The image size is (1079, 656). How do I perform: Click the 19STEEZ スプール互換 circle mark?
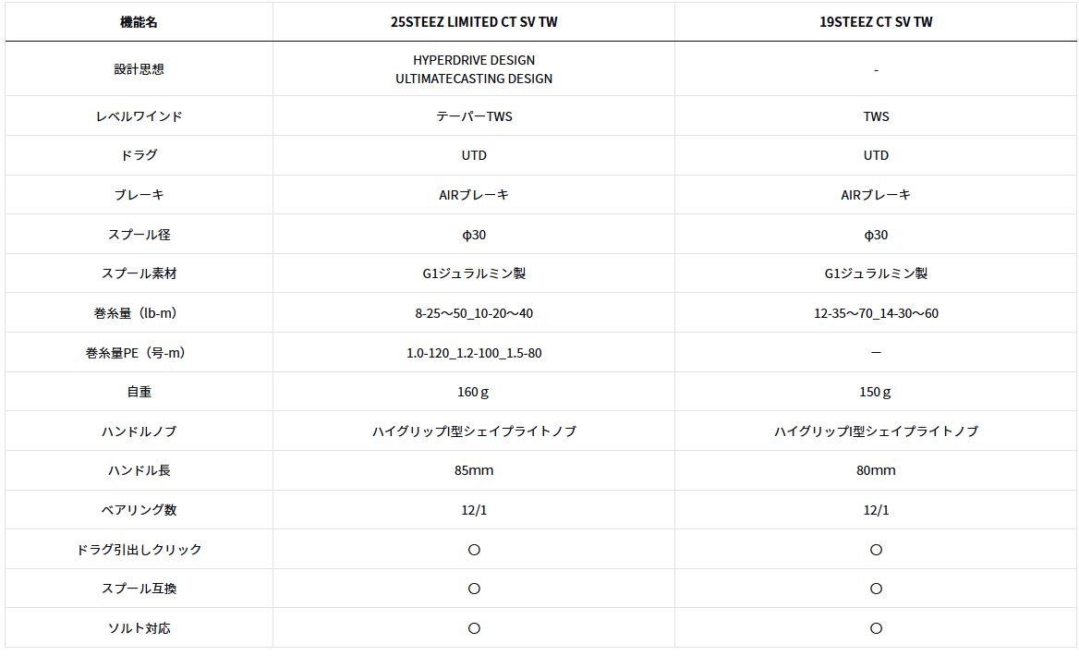point(876,589)
